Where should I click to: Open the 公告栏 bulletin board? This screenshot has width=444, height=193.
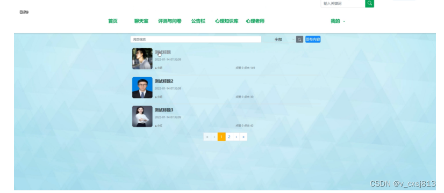tap(198, 21)
